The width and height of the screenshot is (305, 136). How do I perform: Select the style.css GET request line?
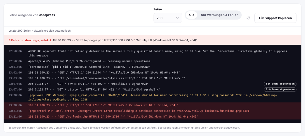point(152,78)
